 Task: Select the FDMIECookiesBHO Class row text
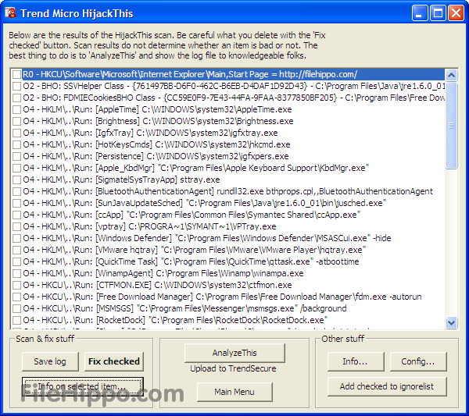(234, 98)
